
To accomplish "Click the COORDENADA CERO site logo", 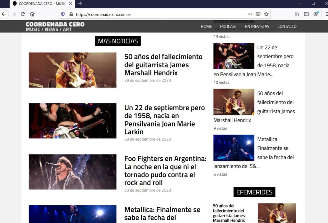I will click(x=55, y=27).
